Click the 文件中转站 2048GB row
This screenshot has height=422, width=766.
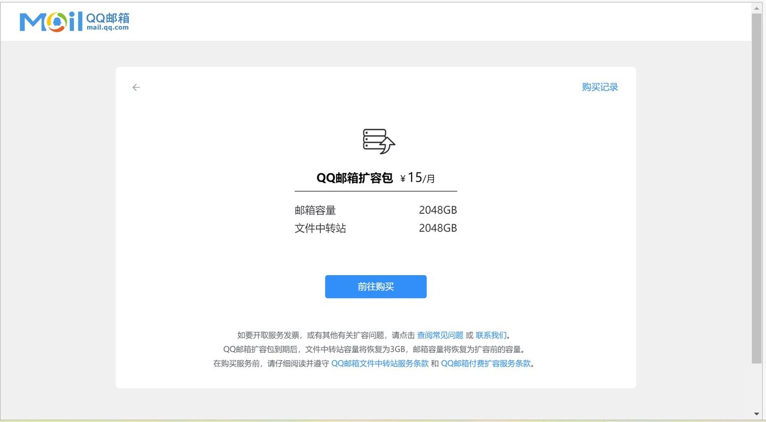pyautogui.click(x=376, y=228)
